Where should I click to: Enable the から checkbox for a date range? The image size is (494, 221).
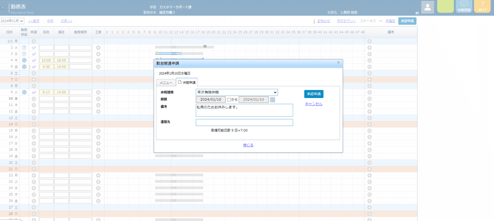click(x=228, y=99)
